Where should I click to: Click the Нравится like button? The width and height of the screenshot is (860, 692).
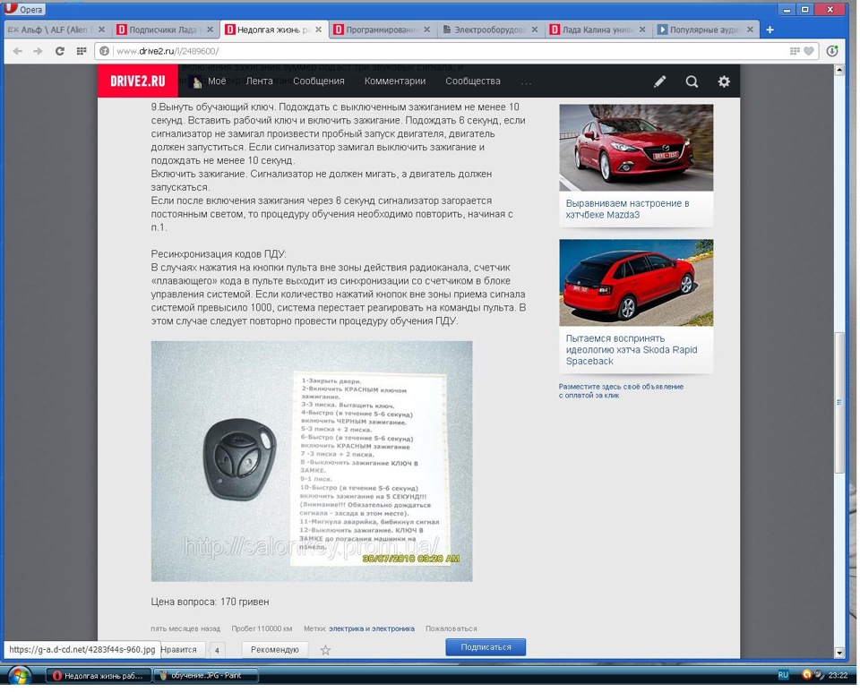[x=181, y=650]
